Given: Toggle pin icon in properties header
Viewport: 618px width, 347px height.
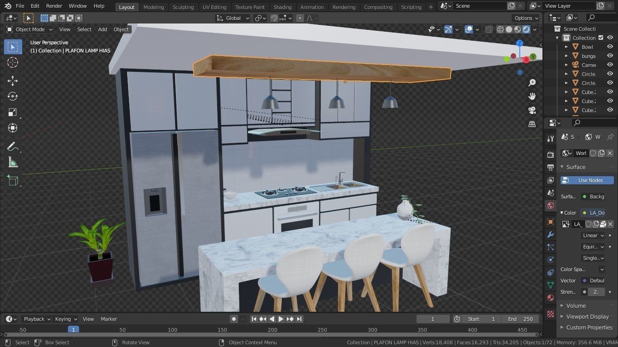Looking at the screenshot, I should click(x=610, y=137).
